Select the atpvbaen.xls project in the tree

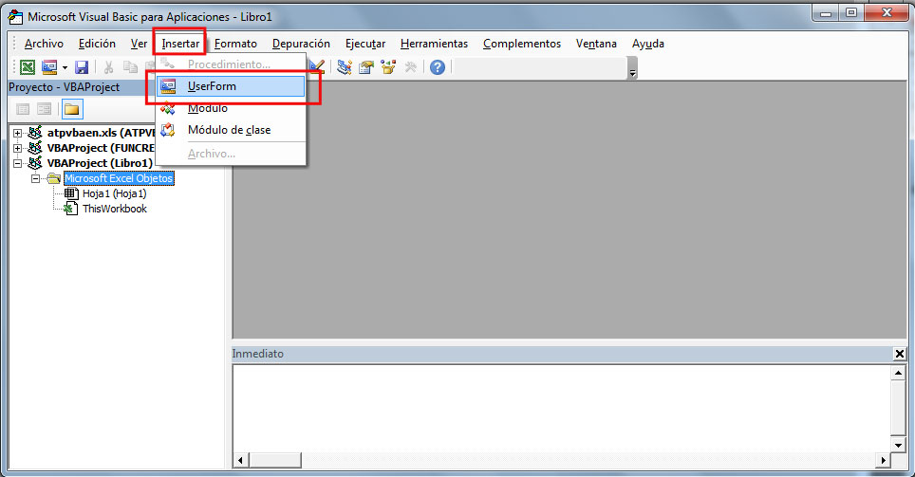click(101, 133)
